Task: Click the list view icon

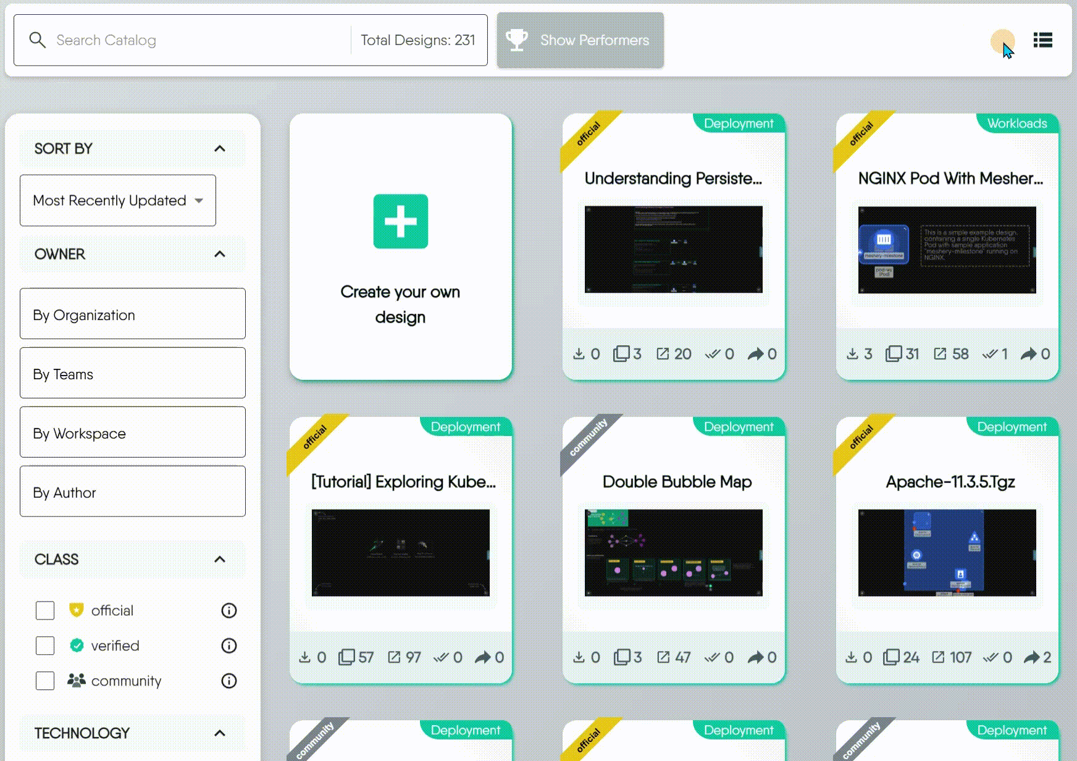Action: pyautogui.click(x=1042, y=40)
